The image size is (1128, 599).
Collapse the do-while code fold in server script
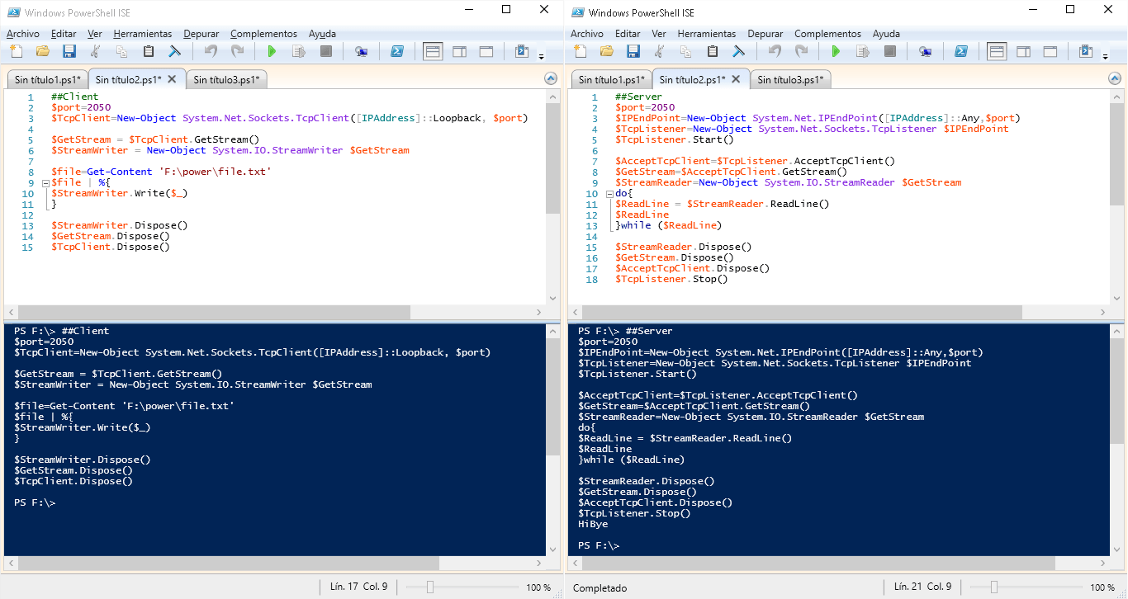click(609, 192)
